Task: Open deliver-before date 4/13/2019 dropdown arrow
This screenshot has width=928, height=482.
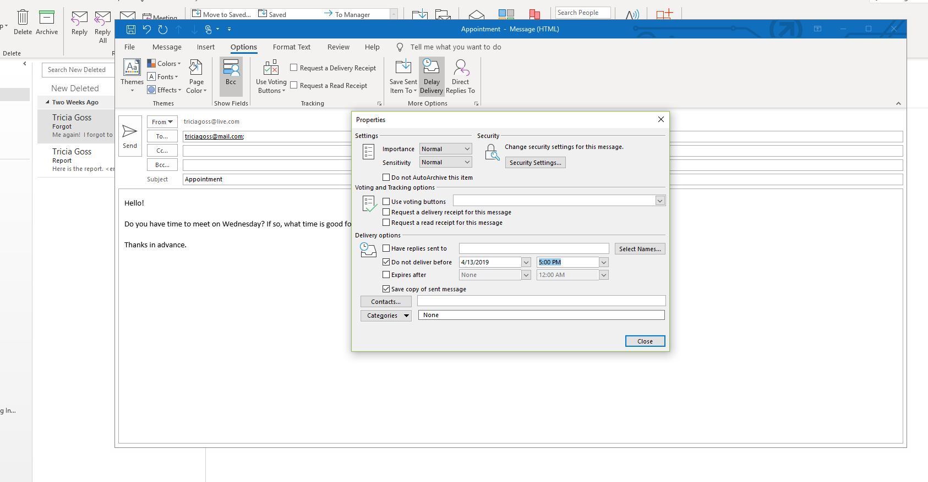Action: (x=526, y=262)
